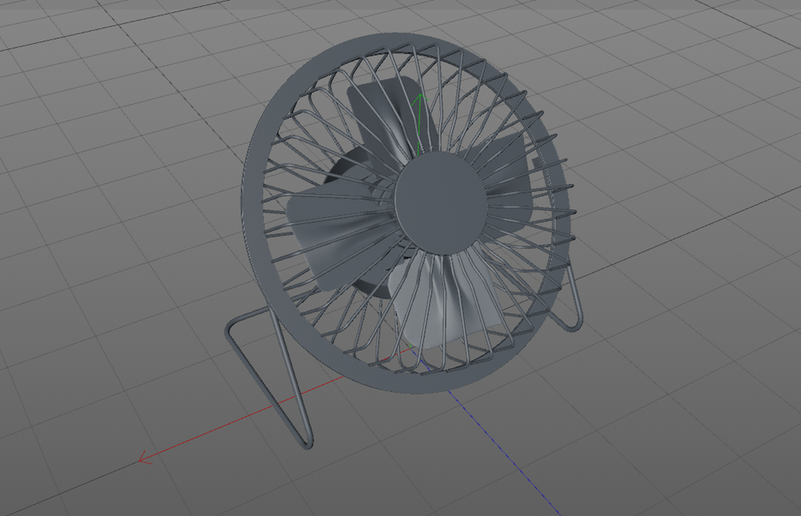The image size is (801, 516).
Task: Select the fan's left wire stand leg
Action: click(x=270, y=379)
